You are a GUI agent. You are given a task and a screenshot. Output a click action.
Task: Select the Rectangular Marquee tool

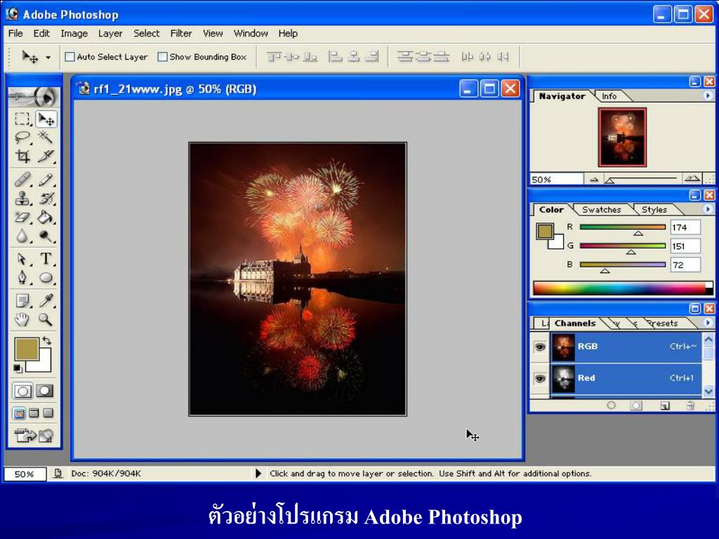click(x=22, y=119)
